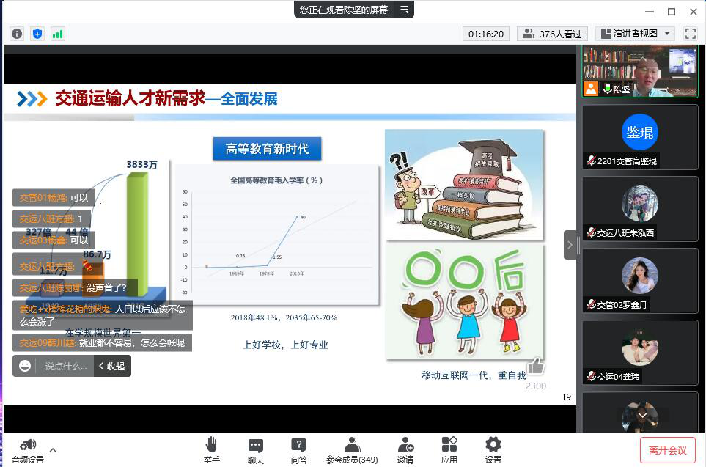Click the 邀请 invite button
Image resolution: width=706 pixels, height=467 pixels.
(405, 450)
